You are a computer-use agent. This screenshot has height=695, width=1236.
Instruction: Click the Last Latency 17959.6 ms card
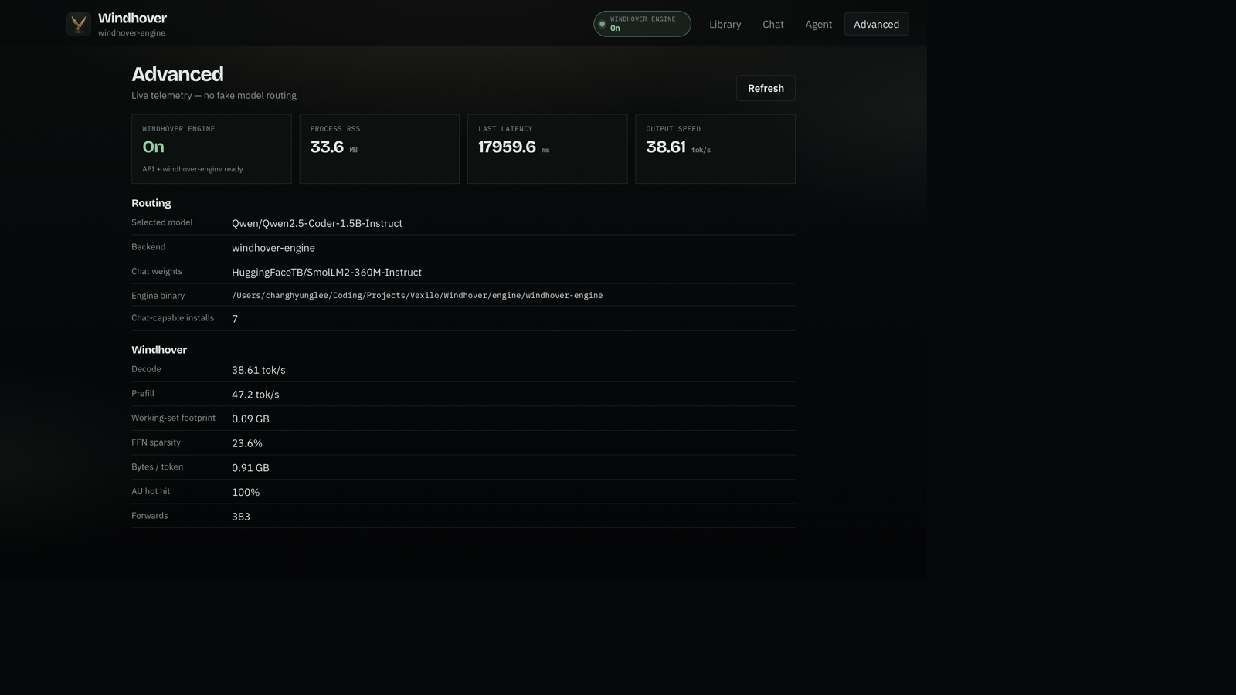547,149
